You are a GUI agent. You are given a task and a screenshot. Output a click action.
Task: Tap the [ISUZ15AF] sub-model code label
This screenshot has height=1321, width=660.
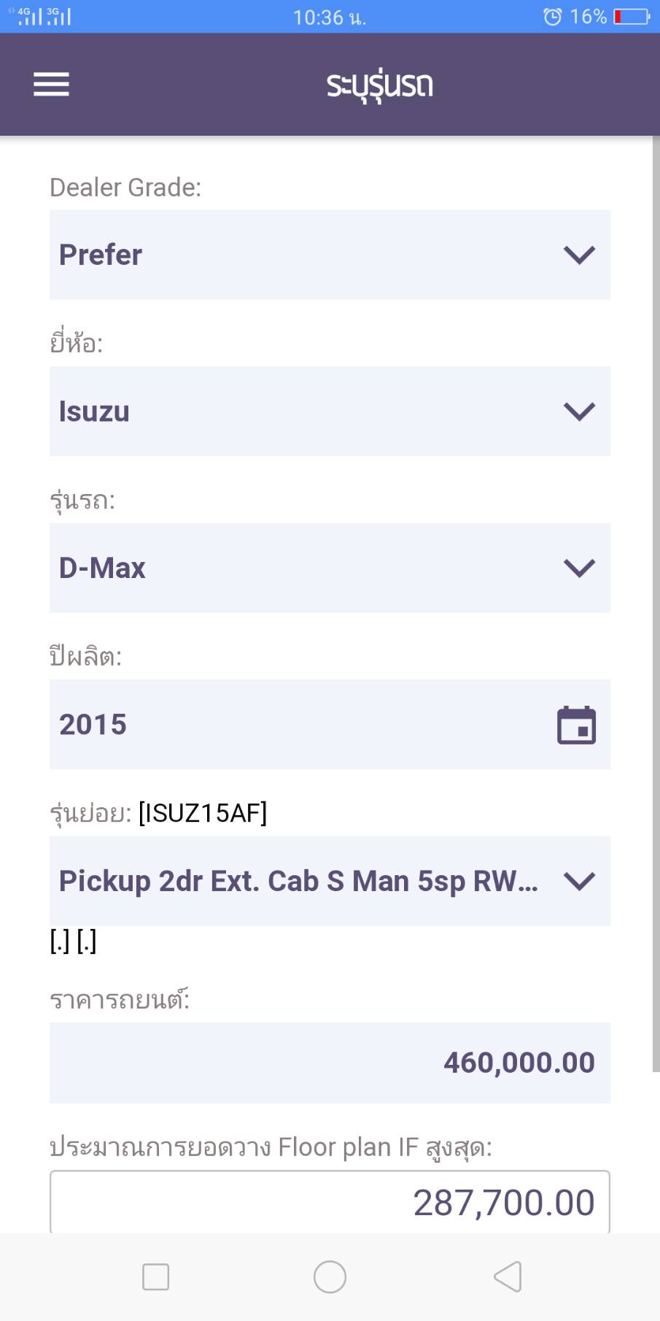[x=203, y=812]
